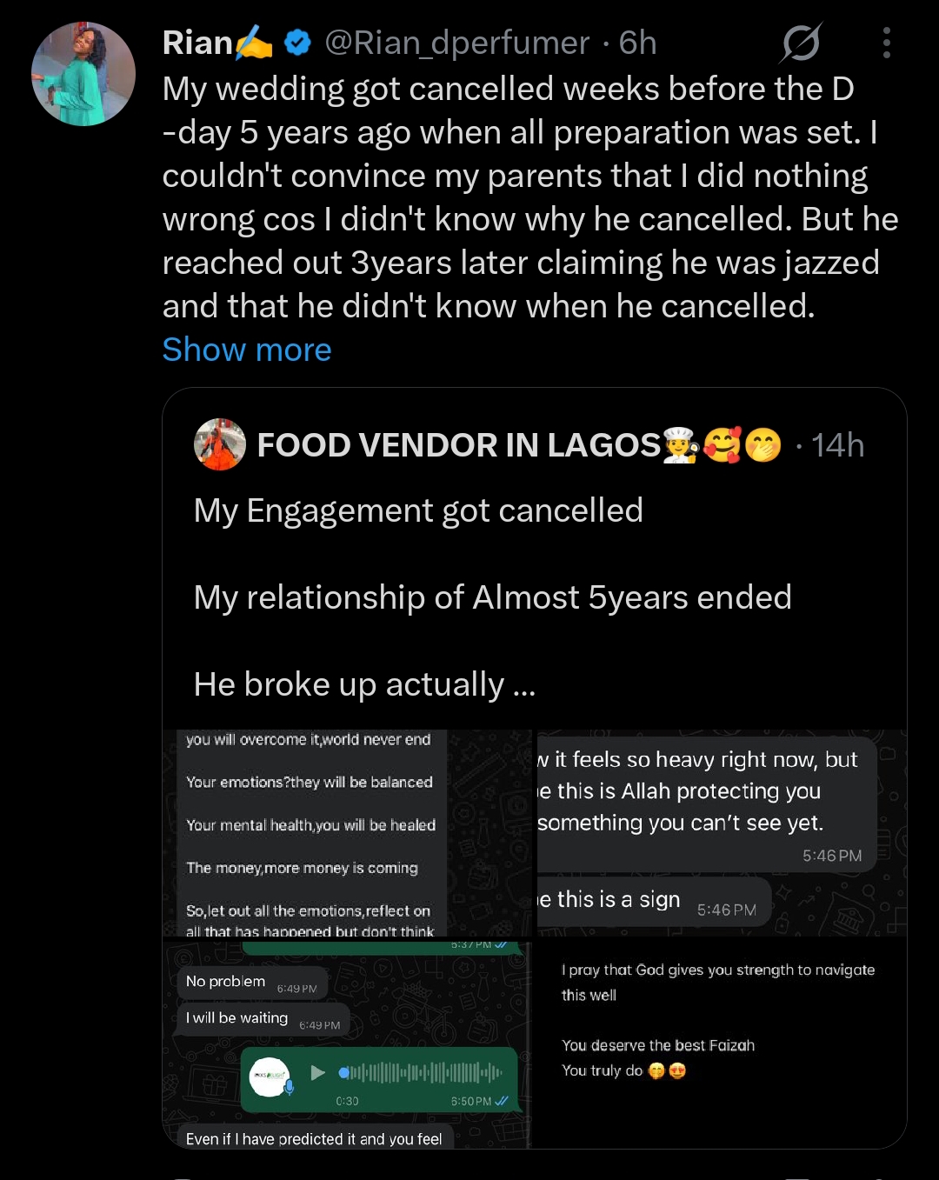This screenshot has height=1180, width=939.
Task: Open the "you will overcome it" chat screenshot
Action: (x=348, y=832)
